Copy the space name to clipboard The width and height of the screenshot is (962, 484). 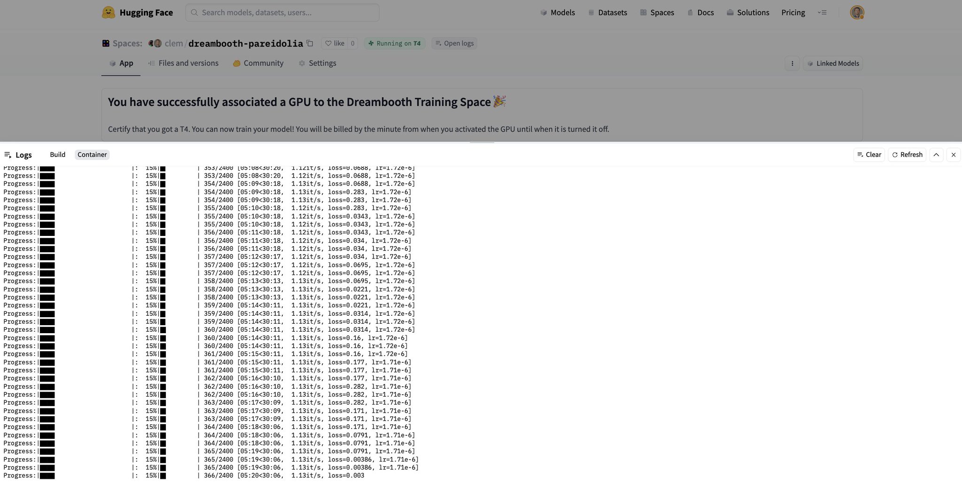(x=310, y=43)
